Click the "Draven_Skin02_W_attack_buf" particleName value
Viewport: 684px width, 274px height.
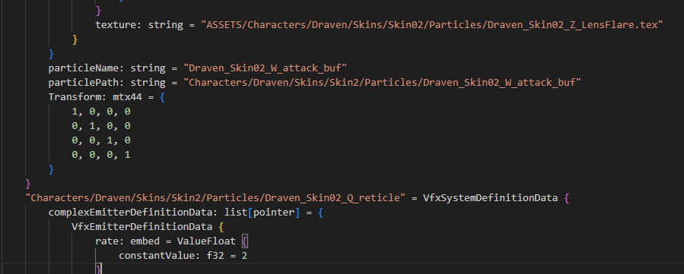[265, 68]
